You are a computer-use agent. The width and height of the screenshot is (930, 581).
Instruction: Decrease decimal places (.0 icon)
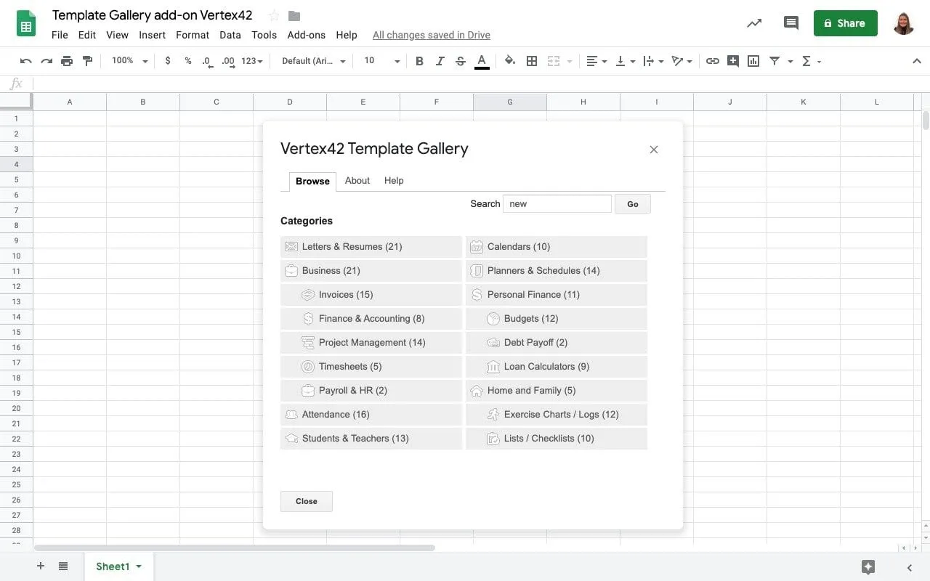(x=207, y=61)
